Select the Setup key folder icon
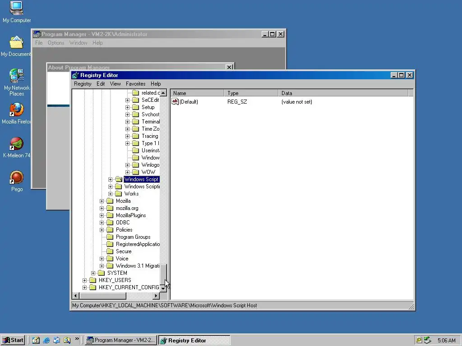This screenshot has width=462, height=346. pos(135,107)
